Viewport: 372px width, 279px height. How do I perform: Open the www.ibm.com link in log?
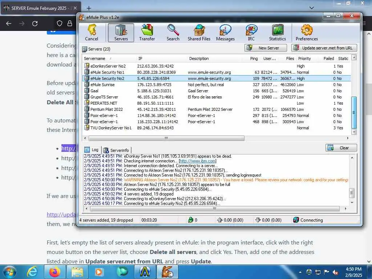click(x=198, y=161)
